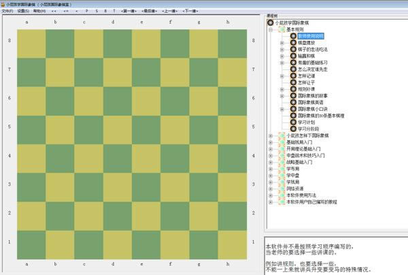Screen dimensions: 408x275
Task: Expand the 小屁孩怎样下国际象棋 node
Action: pos(271,135)
